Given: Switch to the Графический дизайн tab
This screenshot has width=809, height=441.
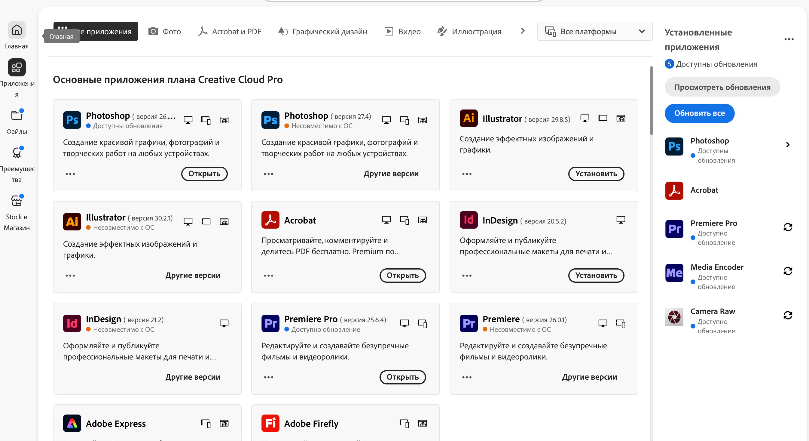Looking at the screenshot, I should (322, 31).
